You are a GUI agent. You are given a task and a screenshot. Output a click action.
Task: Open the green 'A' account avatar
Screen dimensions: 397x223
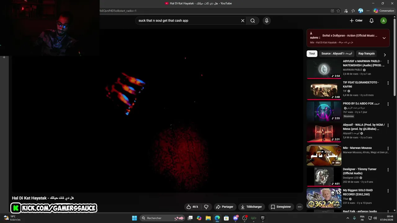(x=384, y=21)
